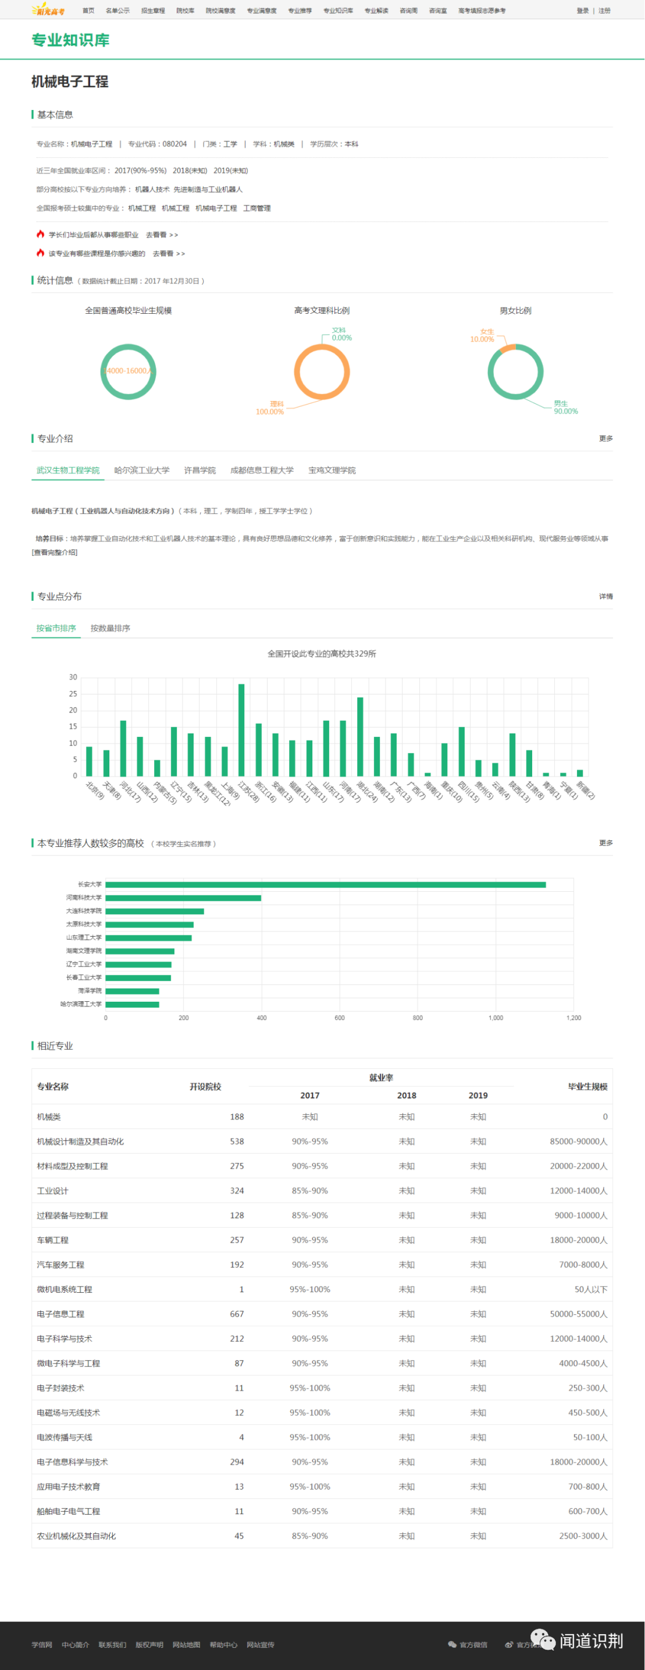Click the orange 女生 arc in 男女比例
645x1670 pixels.
[508, 348]
